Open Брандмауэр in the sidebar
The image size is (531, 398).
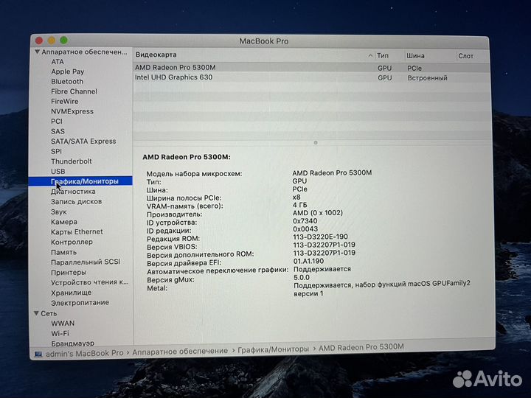coord(72,343)
